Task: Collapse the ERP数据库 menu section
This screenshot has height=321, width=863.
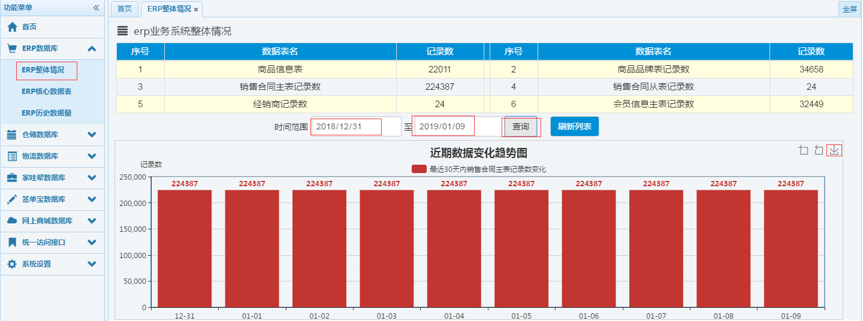Action: (92, 49)
